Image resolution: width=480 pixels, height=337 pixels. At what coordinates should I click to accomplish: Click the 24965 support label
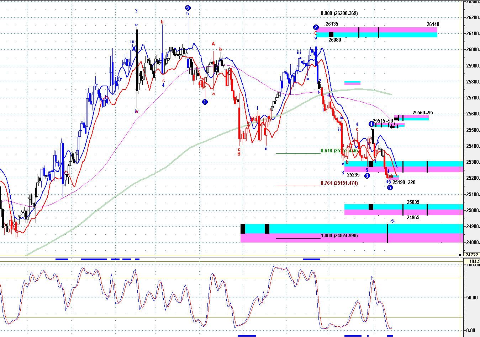[413, 218]
